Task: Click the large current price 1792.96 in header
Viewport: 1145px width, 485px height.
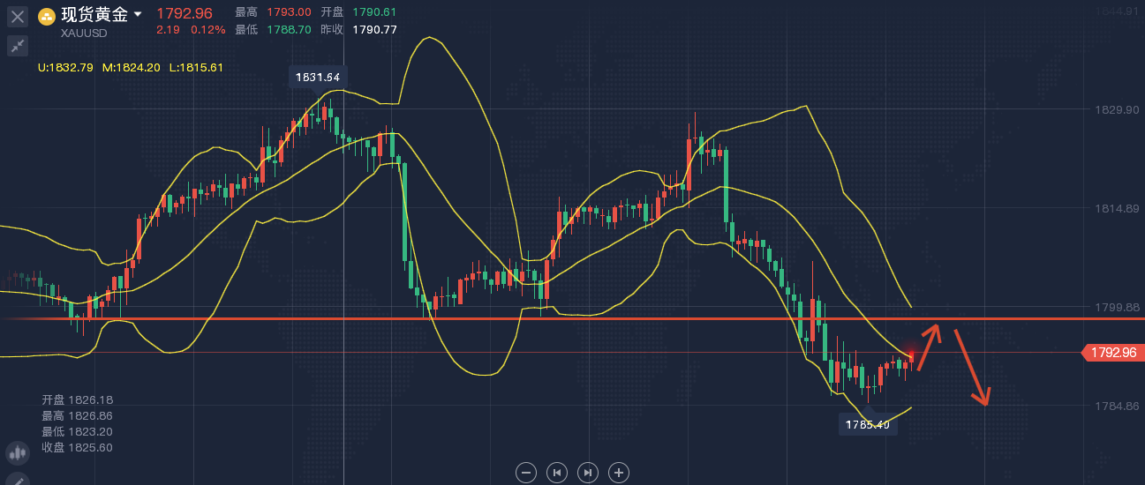Action: coord(185,13)
